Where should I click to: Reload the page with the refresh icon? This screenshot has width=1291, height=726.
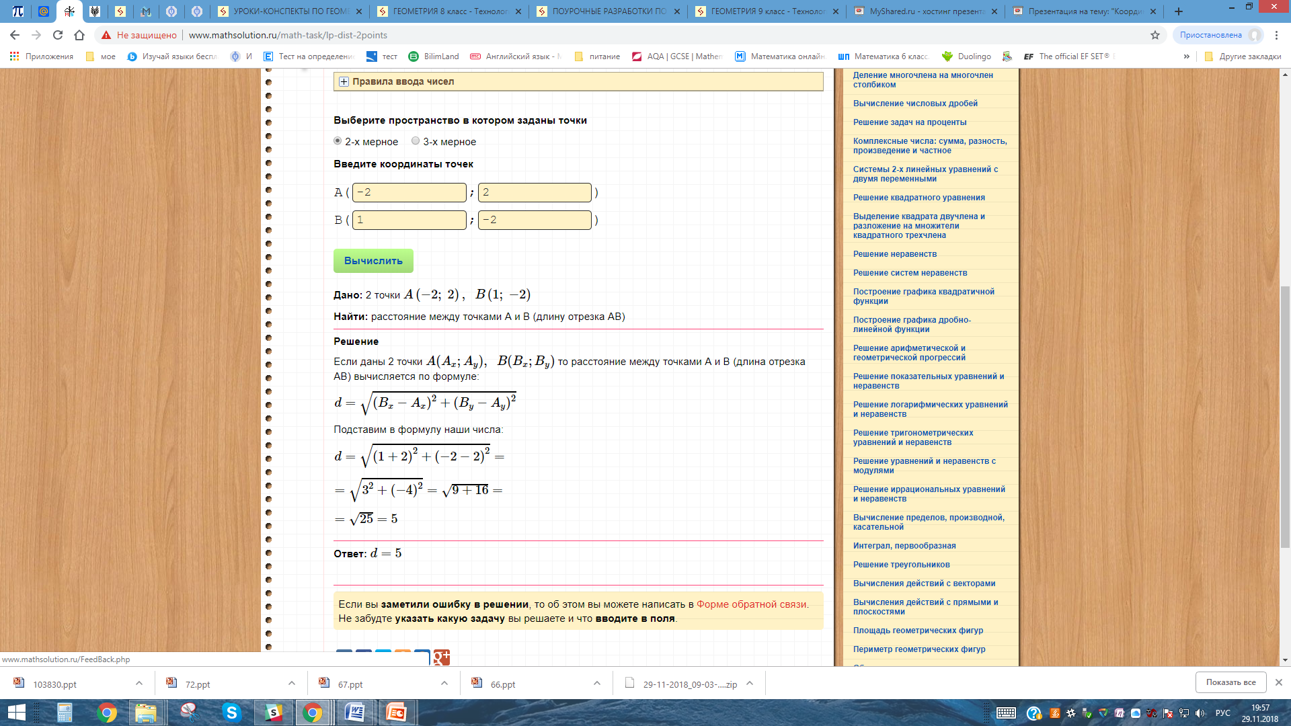click(x=58, y=35)
